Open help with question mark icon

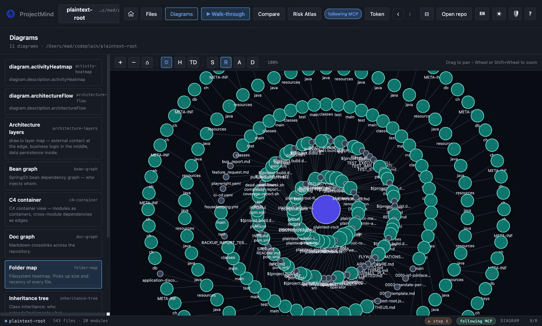coord(530,14)
